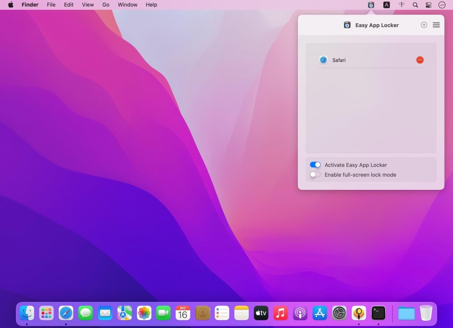Click the Safari icon in the lock list
Image resolution: width=453 pixels, height=328 pixels.
(323, 60)
